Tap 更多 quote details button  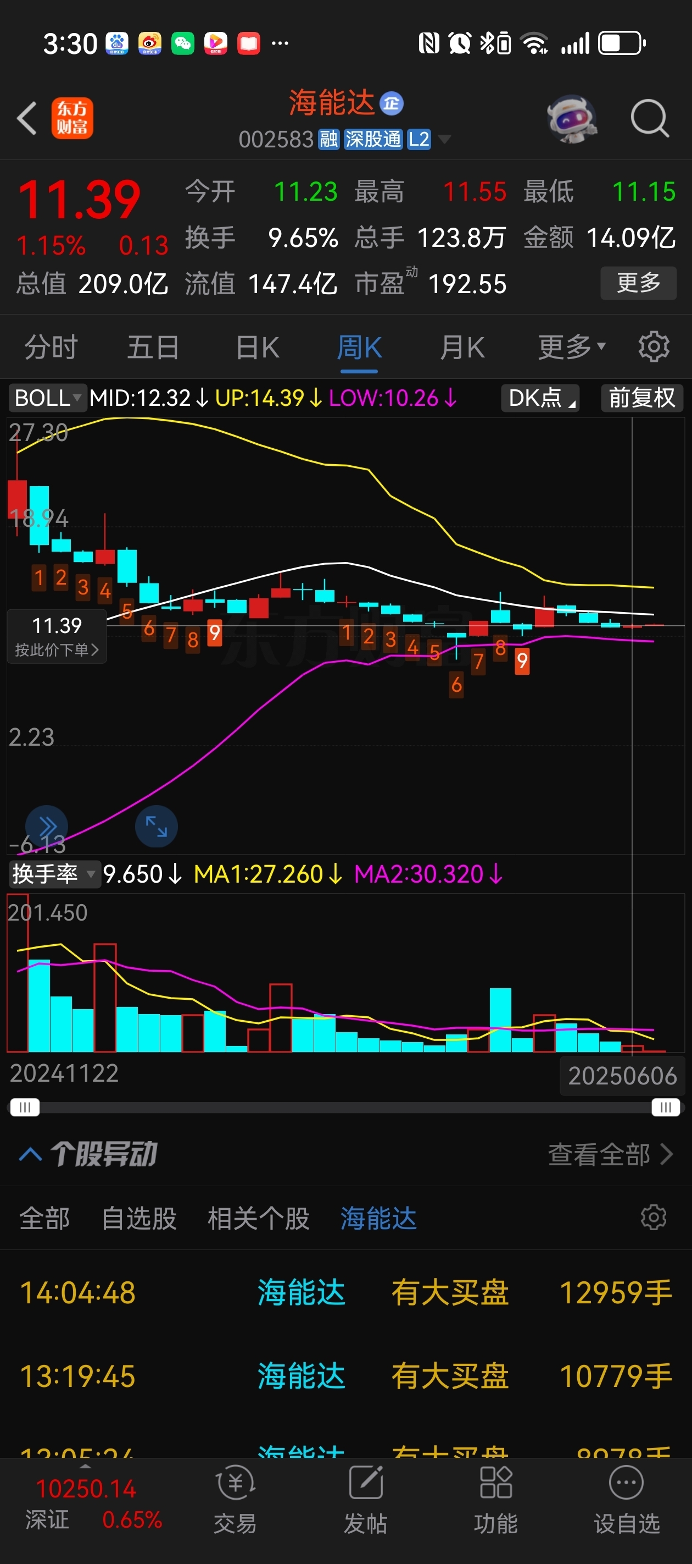[x=639, y=283]
